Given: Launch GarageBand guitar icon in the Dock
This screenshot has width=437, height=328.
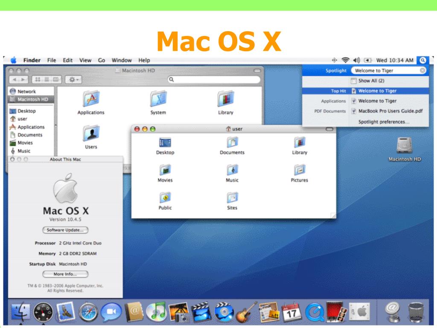Looking at the screenshot, I should [x=246, y=312].
